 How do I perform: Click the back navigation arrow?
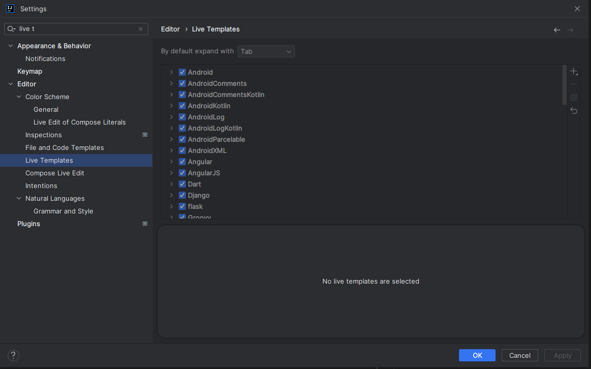pyautogui.click(x=556, y=30)
